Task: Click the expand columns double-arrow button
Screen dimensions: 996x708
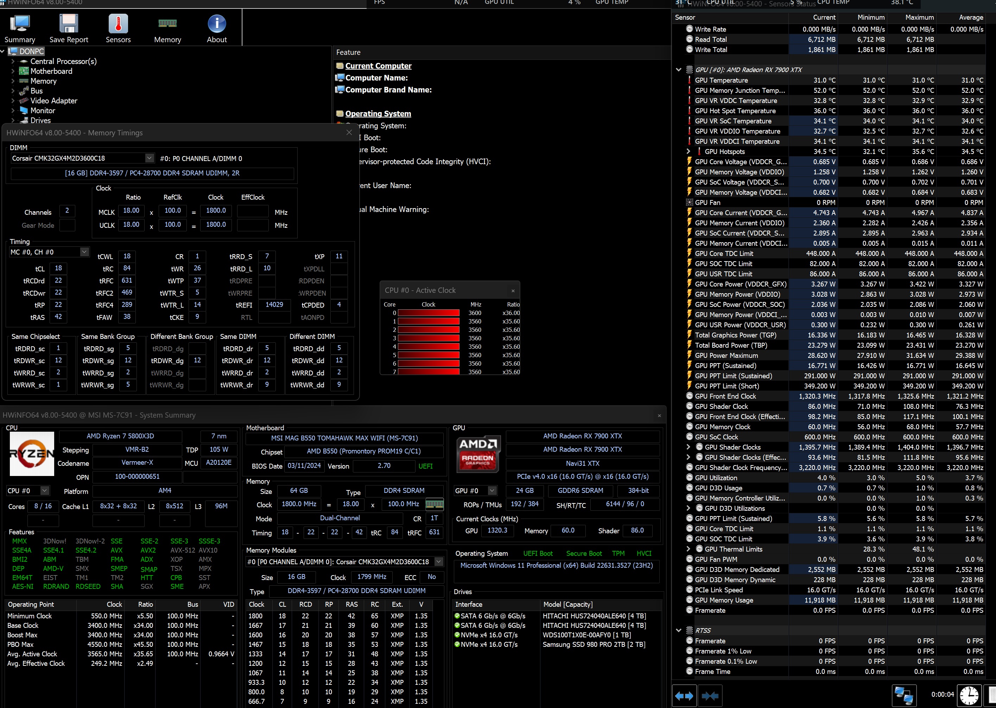Action: 684,696
